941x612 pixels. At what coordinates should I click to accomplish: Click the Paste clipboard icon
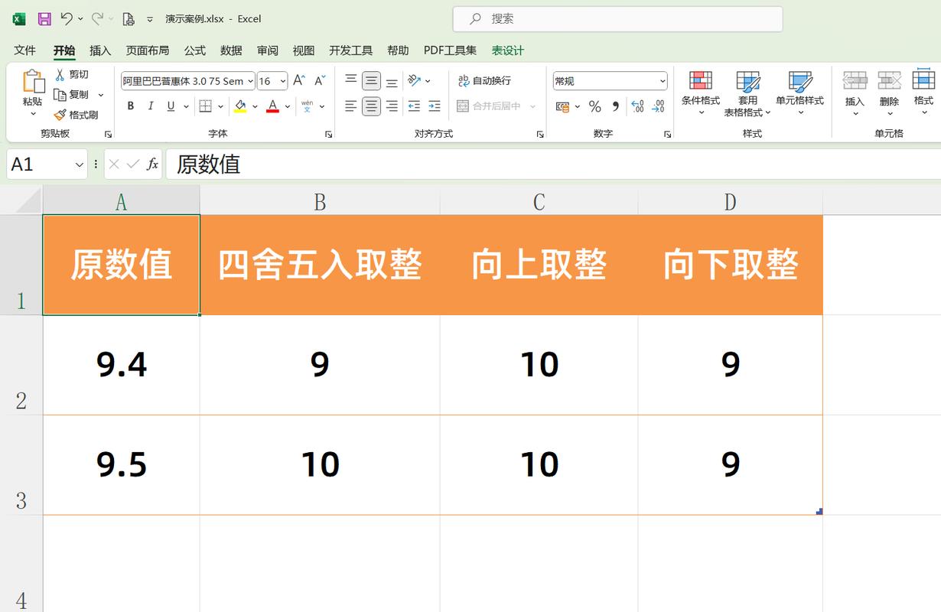tap(33, 82)
